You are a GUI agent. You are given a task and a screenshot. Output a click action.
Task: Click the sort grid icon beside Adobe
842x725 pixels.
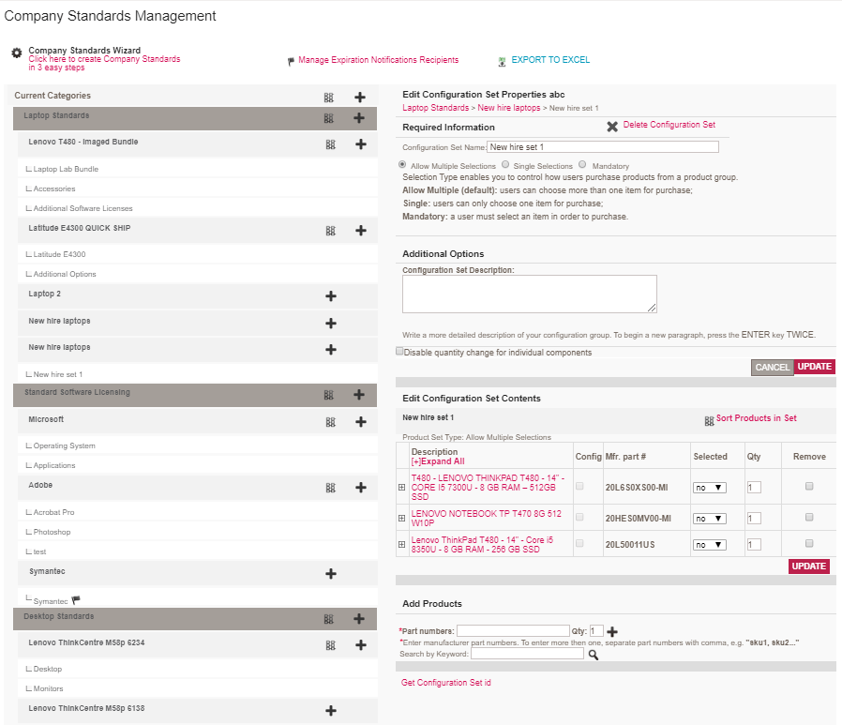coord(329,488)
